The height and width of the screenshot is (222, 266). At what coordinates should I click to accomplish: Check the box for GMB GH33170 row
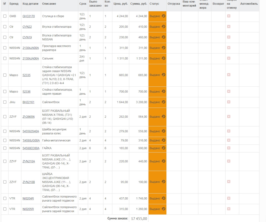5,16
